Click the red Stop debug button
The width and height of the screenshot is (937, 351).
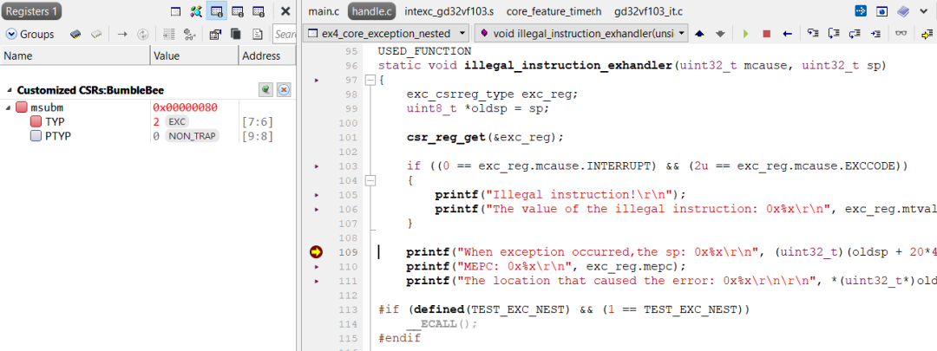(x=767, y=34)
